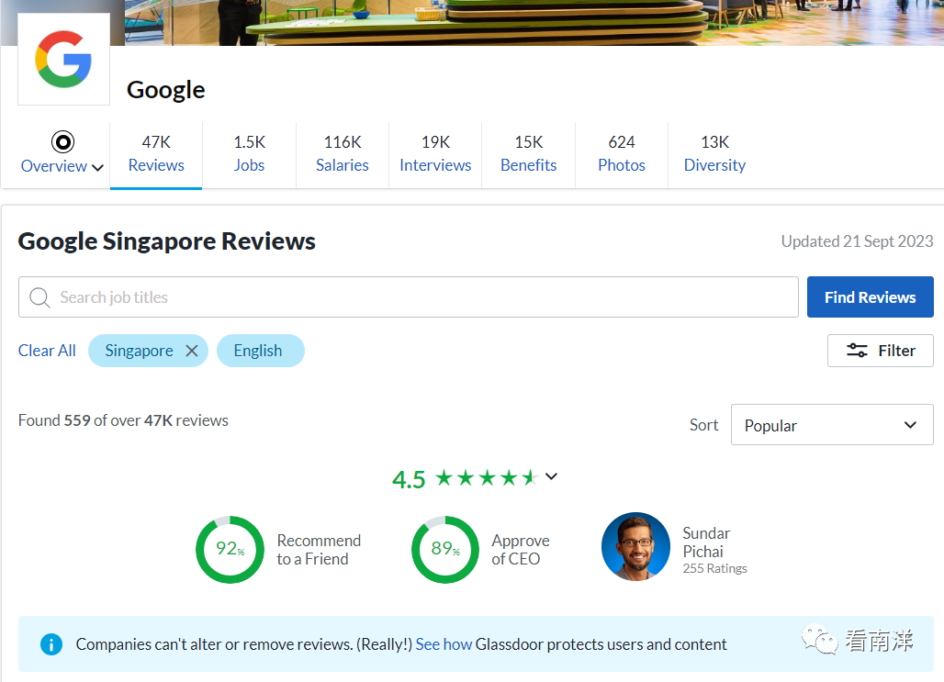The width and height of the screenshot is (944, 682).
Task: View the 15K Benefits tab
Action: pyautogui.click(x=529, y=153)
